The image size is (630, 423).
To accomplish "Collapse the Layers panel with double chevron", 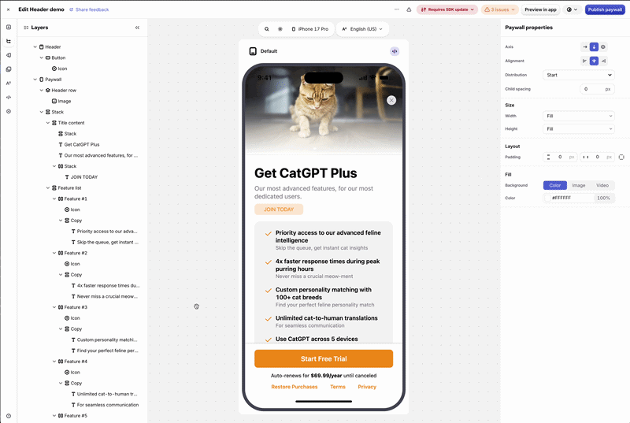I will (137, 28).
